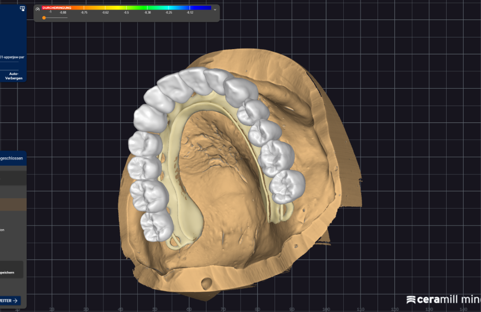Expand the geschlossen section header
This screenshot has height=312, width=481.
pyautogui.click(x=12, y=157)
